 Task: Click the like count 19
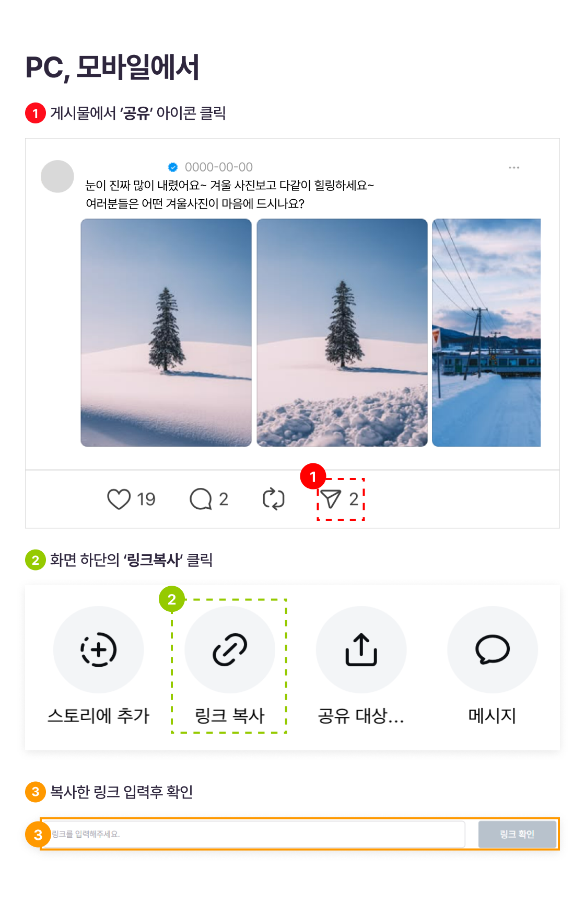click(x=146, y=499)
